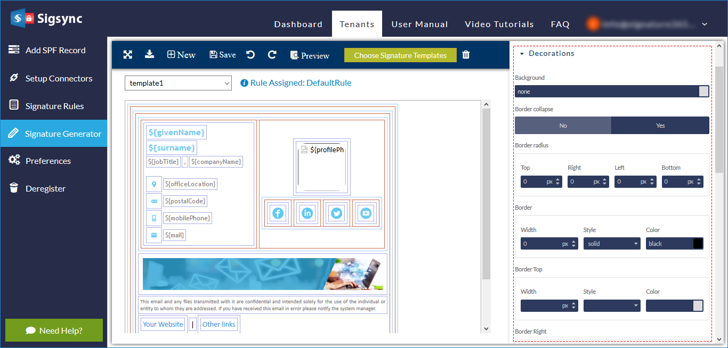The height and width of the screenshot is (348, 728).
Task: Open the black Border Color swatch
Action: coord(698,244)
